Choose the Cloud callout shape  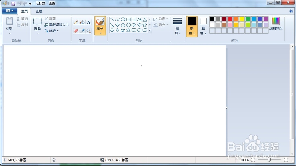coord(145,30)
